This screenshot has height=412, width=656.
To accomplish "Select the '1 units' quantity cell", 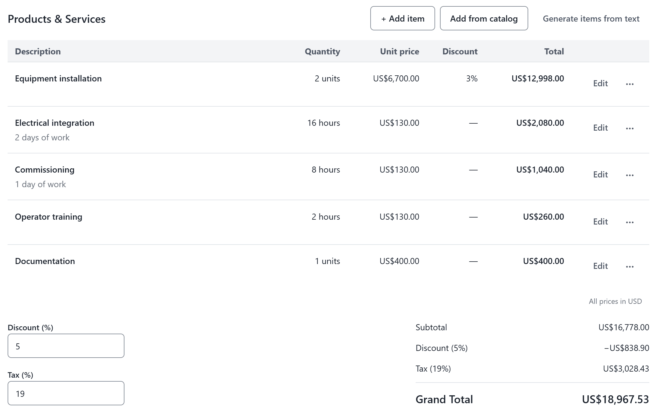I will tap(327, 261).
